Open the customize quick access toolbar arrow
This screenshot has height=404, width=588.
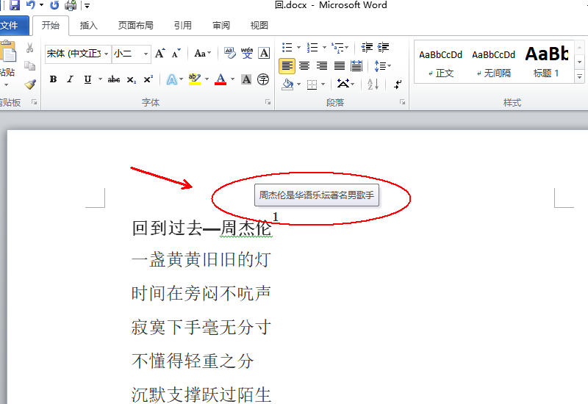(87, 6)
